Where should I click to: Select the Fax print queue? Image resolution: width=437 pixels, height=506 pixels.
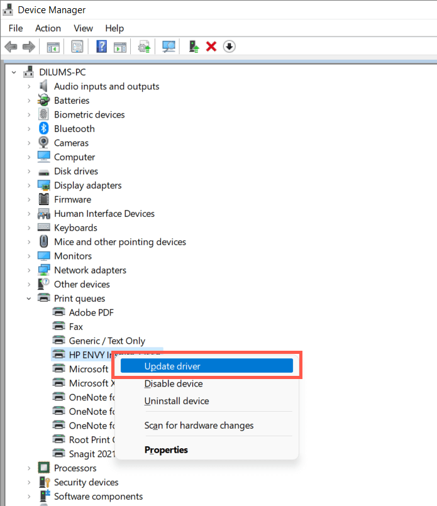click(x=75, y=327)
